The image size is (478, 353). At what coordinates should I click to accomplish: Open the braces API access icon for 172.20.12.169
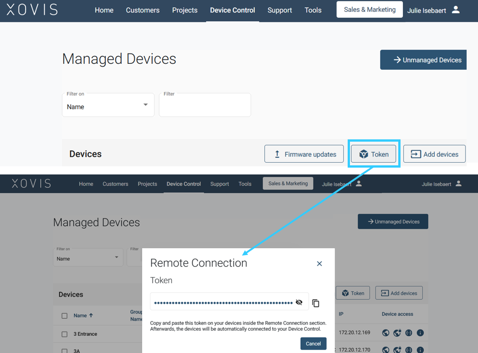(409, 333)
